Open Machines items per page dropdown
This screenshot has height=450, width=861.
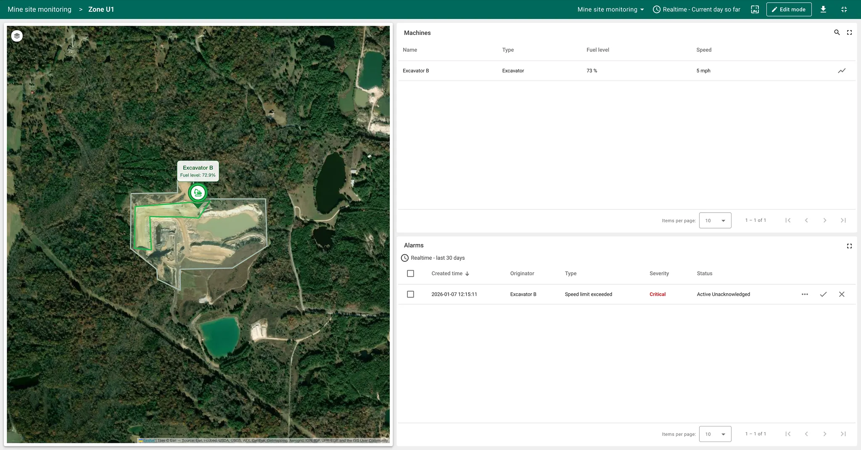715,221
